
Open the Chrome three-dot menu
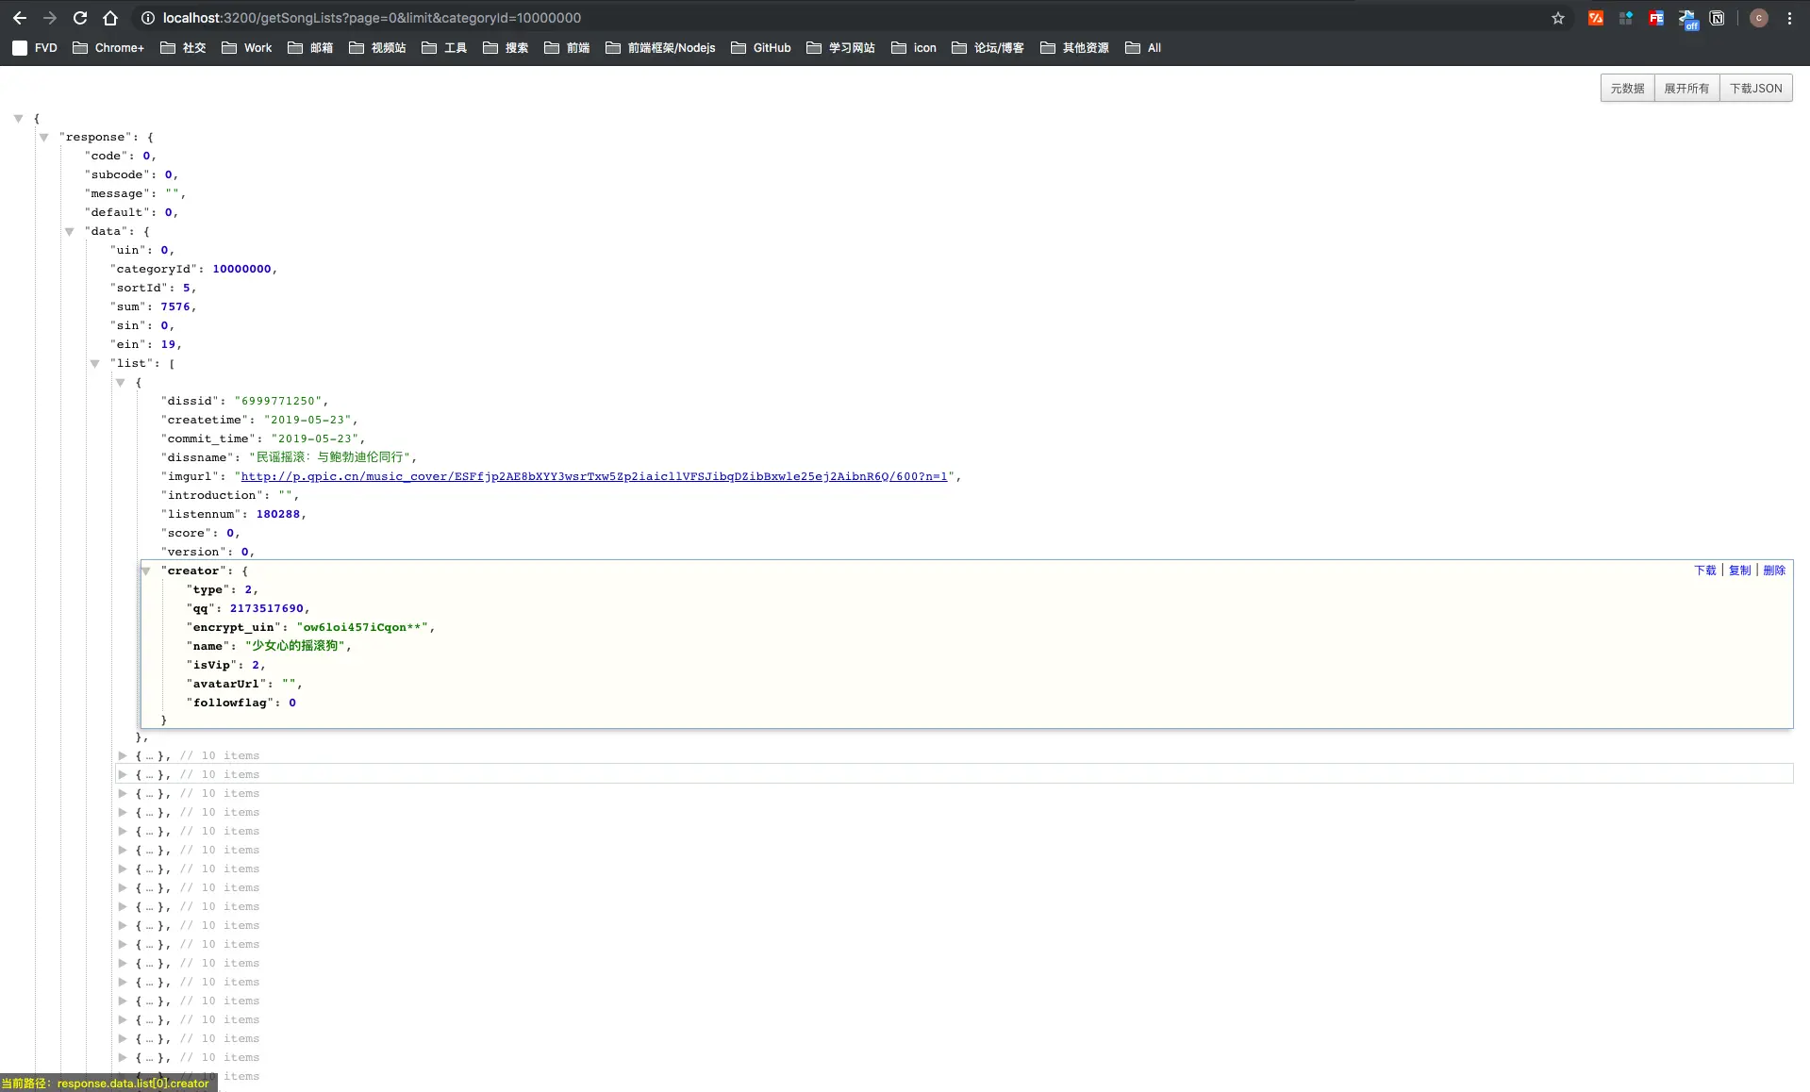point(1789,18)
